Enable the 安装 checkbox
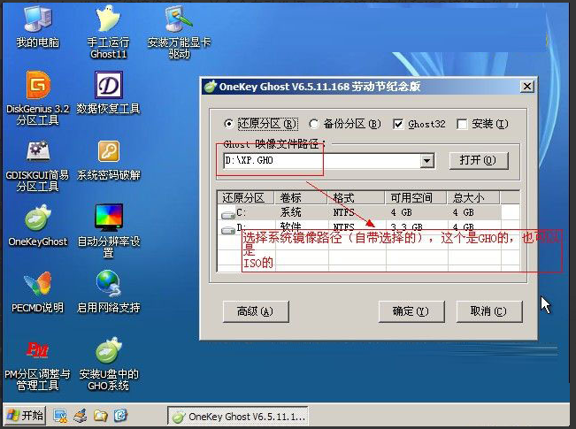The height and width of the screenshot is (429, 576). point(462,125)
